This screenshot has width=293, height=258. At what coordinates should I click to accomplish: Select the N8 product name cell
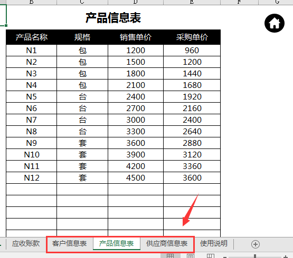[x=31, y=132]
